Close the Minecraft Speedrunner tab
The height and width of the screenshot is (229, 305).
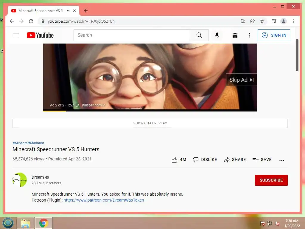tap(74, 11)
